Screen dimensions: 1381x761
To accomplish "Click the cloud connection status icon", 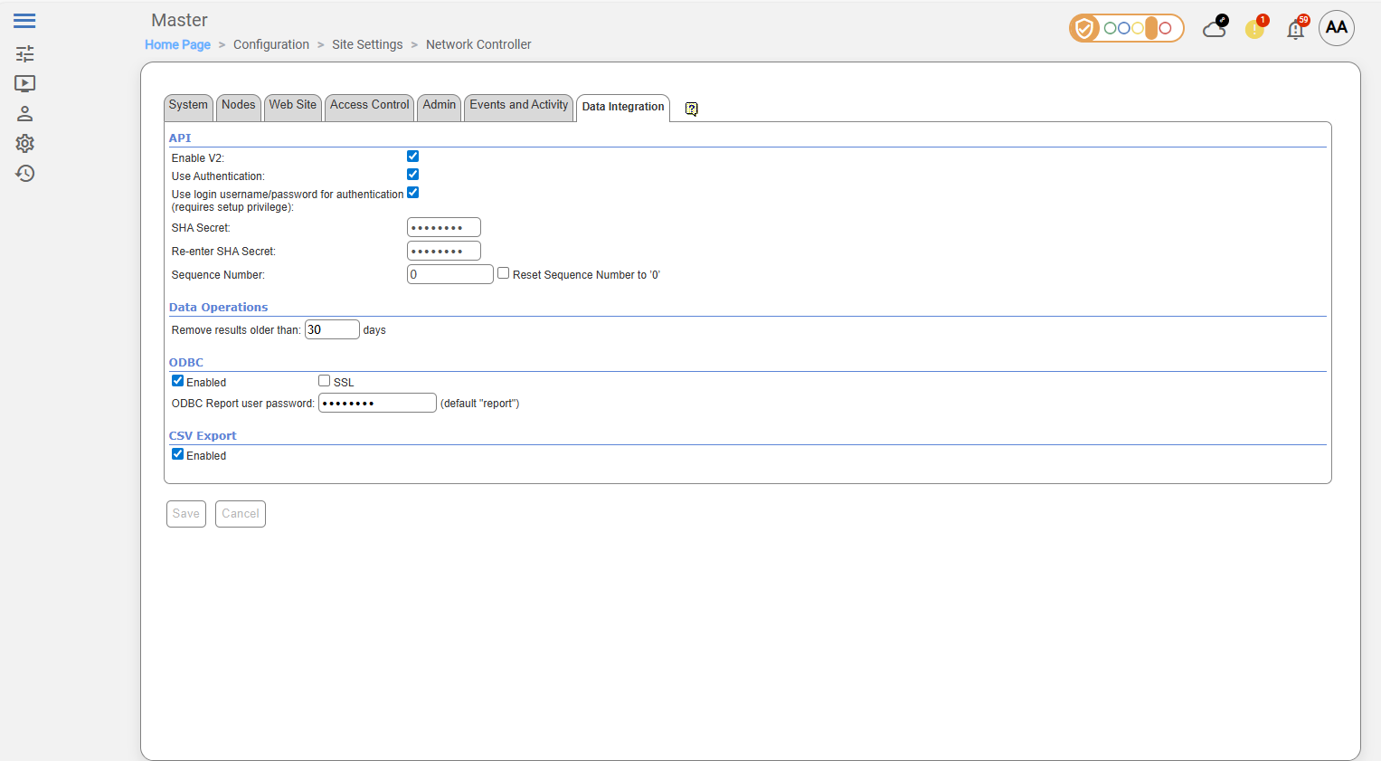I will (x=1215, y=29).
